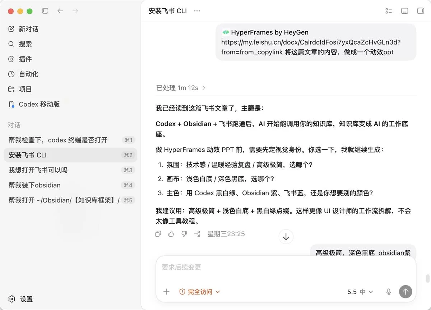This screenshot has width=431, height=310.
Task: Open the three-dot menu beside 安装飞书 CLI title
Action: 197,11
